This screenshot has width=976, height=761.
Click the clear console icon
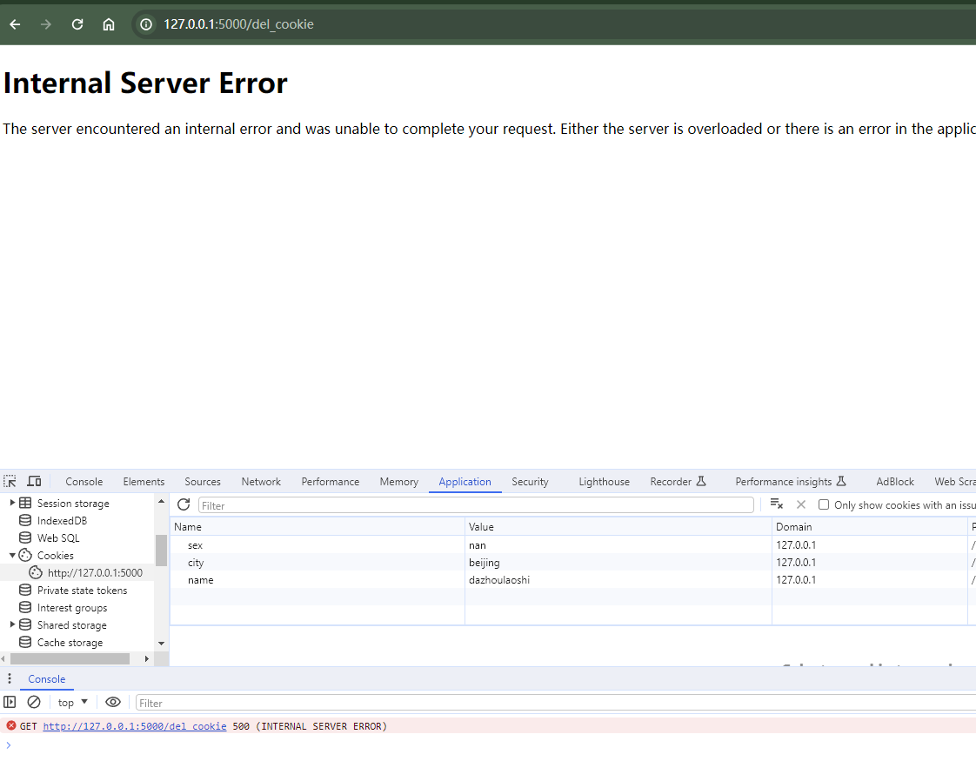coord(34,702)
